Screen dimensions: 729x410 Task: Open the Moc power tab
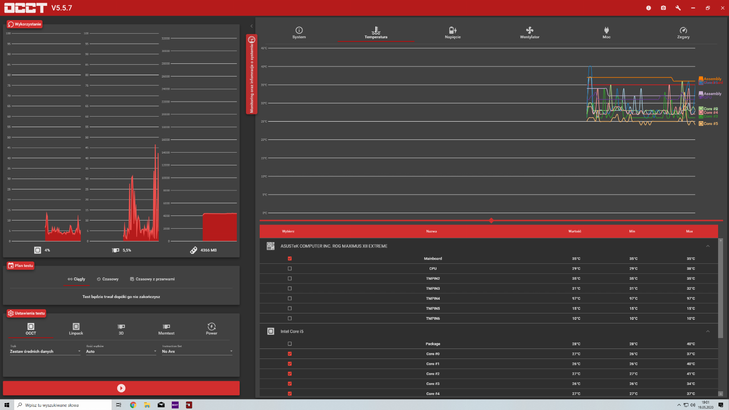pyautogui.click(x=606, y=33)
